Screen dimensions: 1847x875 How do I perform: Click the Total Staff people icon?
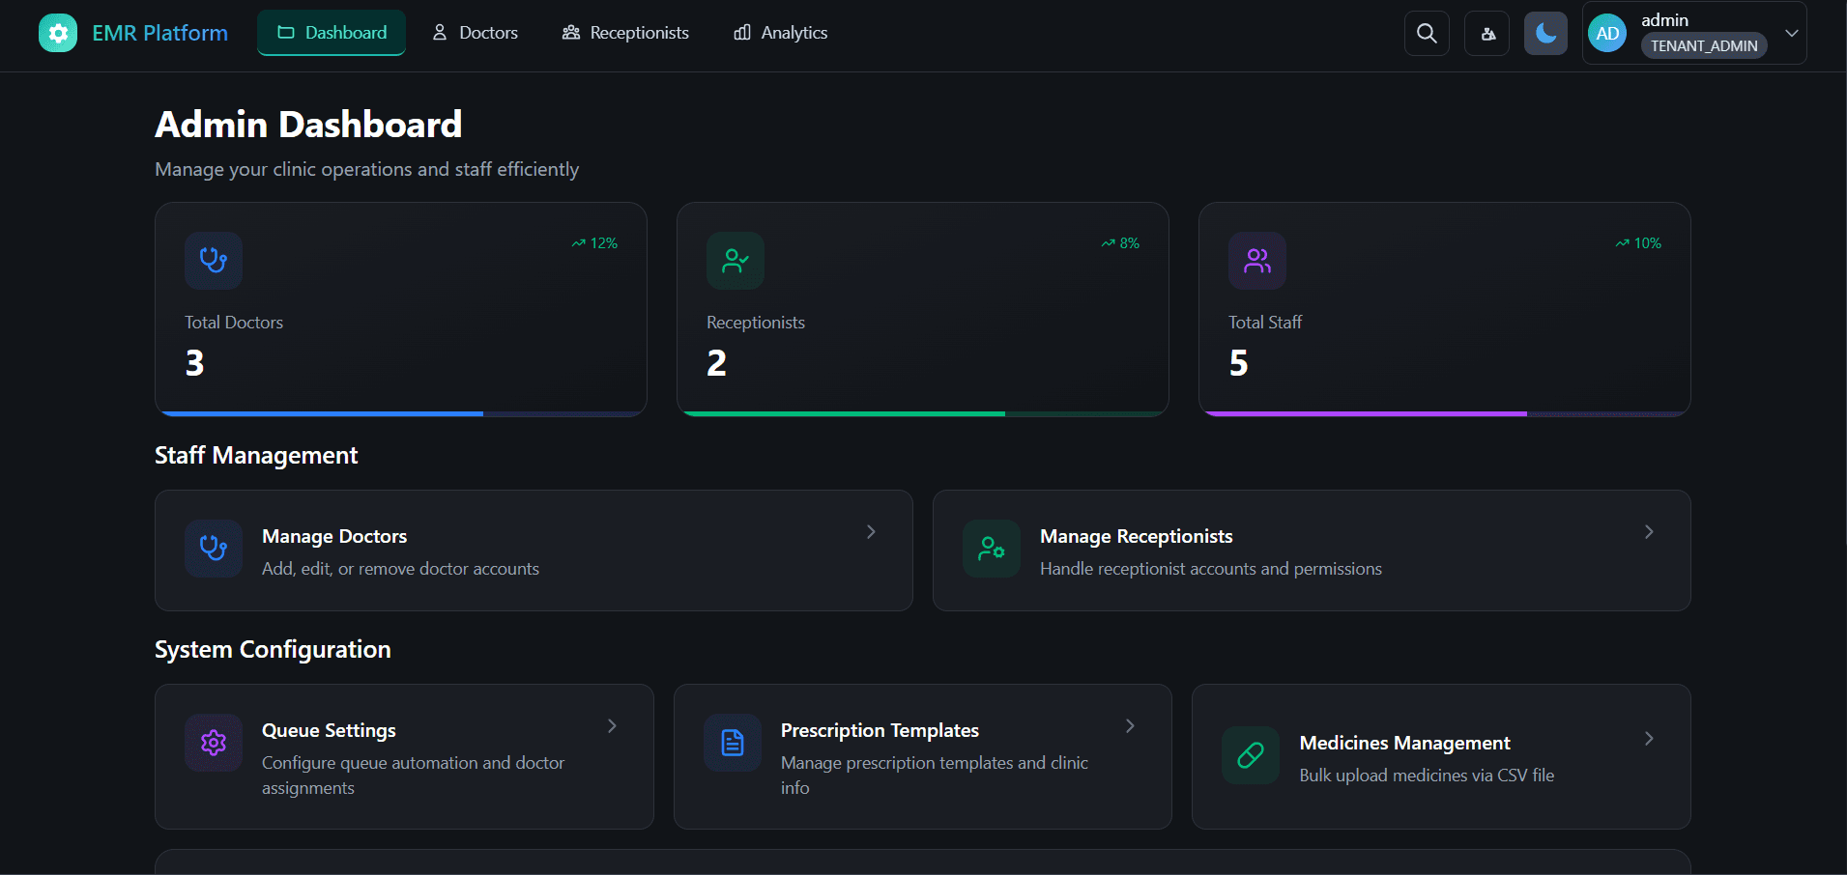click(1257, 261)
